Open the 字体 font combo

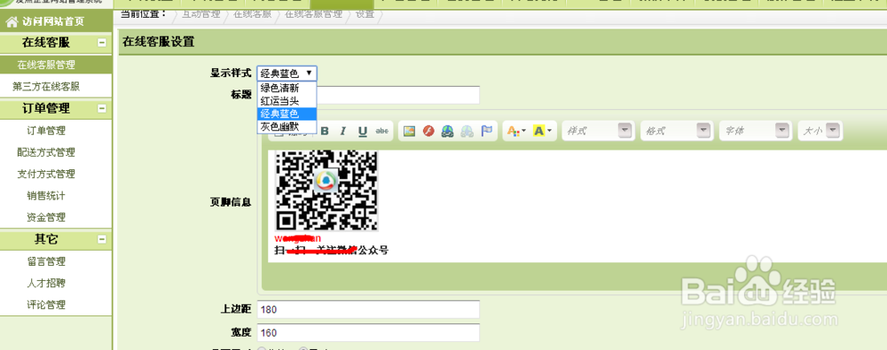coord(756,130)
